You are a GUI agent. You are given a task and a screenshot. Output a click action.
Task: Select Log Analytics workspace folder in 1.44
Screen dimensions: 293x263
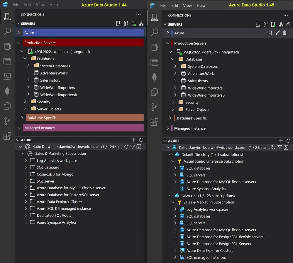click(57, 161)
